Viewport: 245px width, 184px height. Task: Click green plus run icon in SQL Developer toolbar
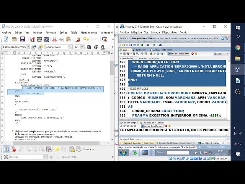click(x=142, y=45)
